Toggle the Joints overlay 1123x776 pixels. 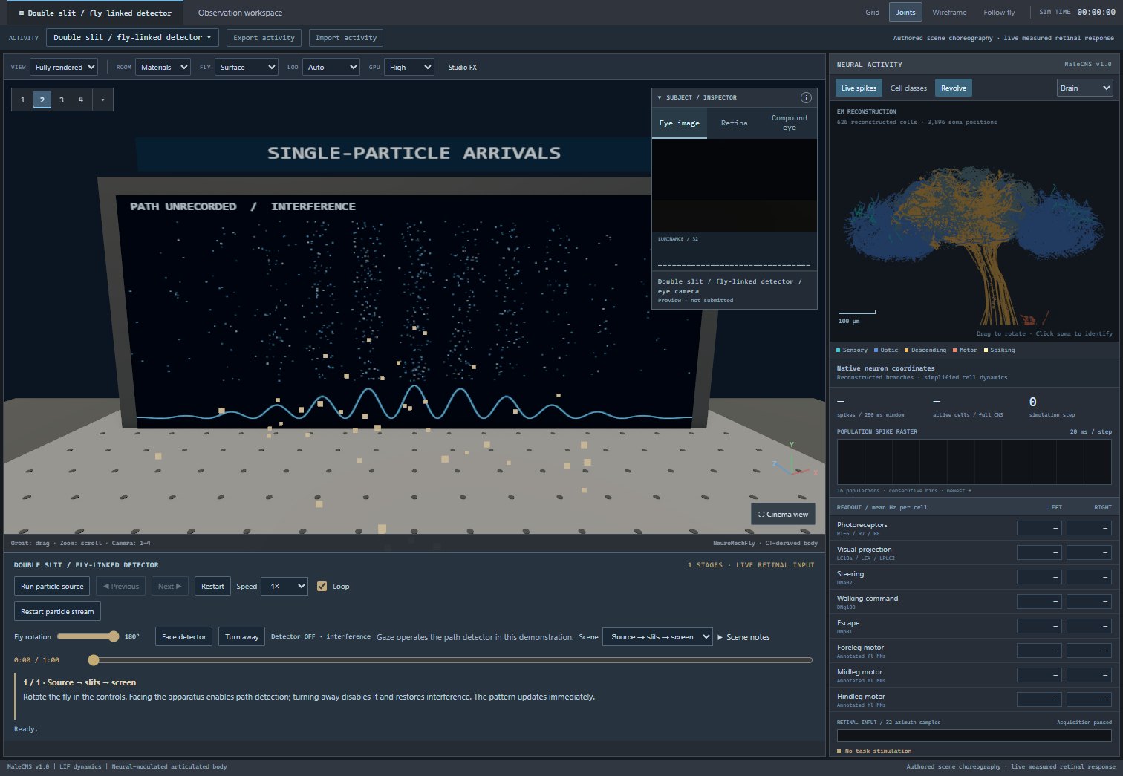pyautogui.click(x=905, y=12)
